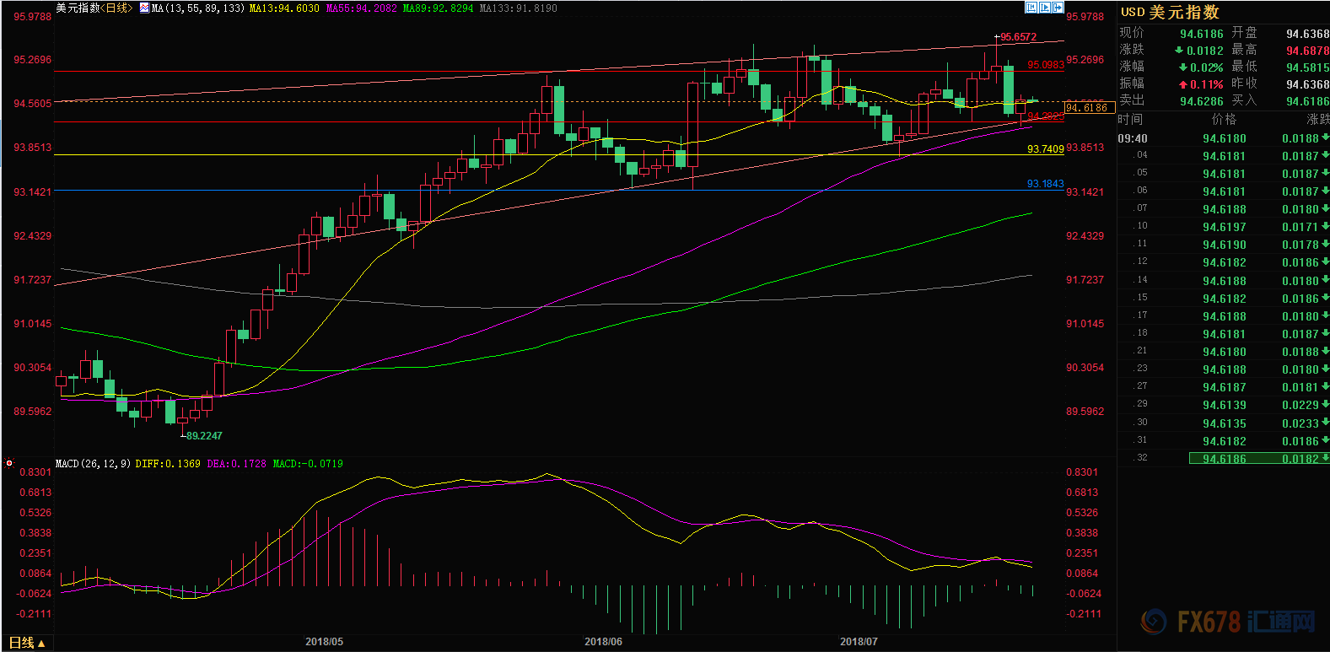Select the 09:40 tick row
The image size is (1330, 652).
(1224, 138)
